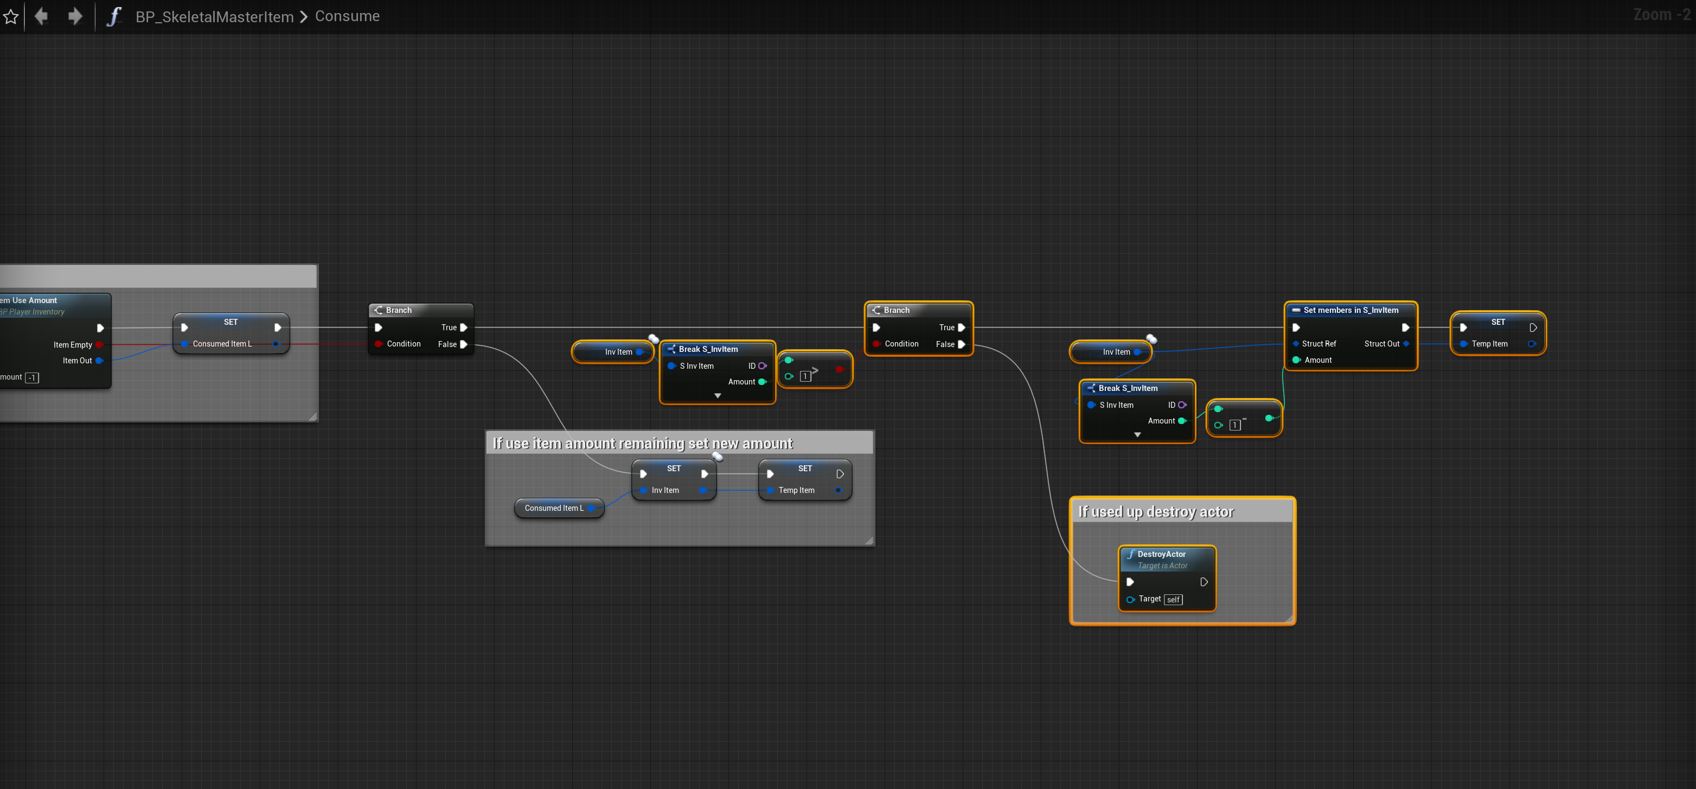Open BP_SkeletalMasterItem in breadcrumb
Image resolution: width=1696 pixels, height=789 pixels.
tap(215, 16)
